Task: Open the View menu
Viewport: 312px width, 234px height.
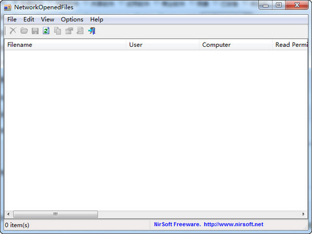Action: (47, 20)
